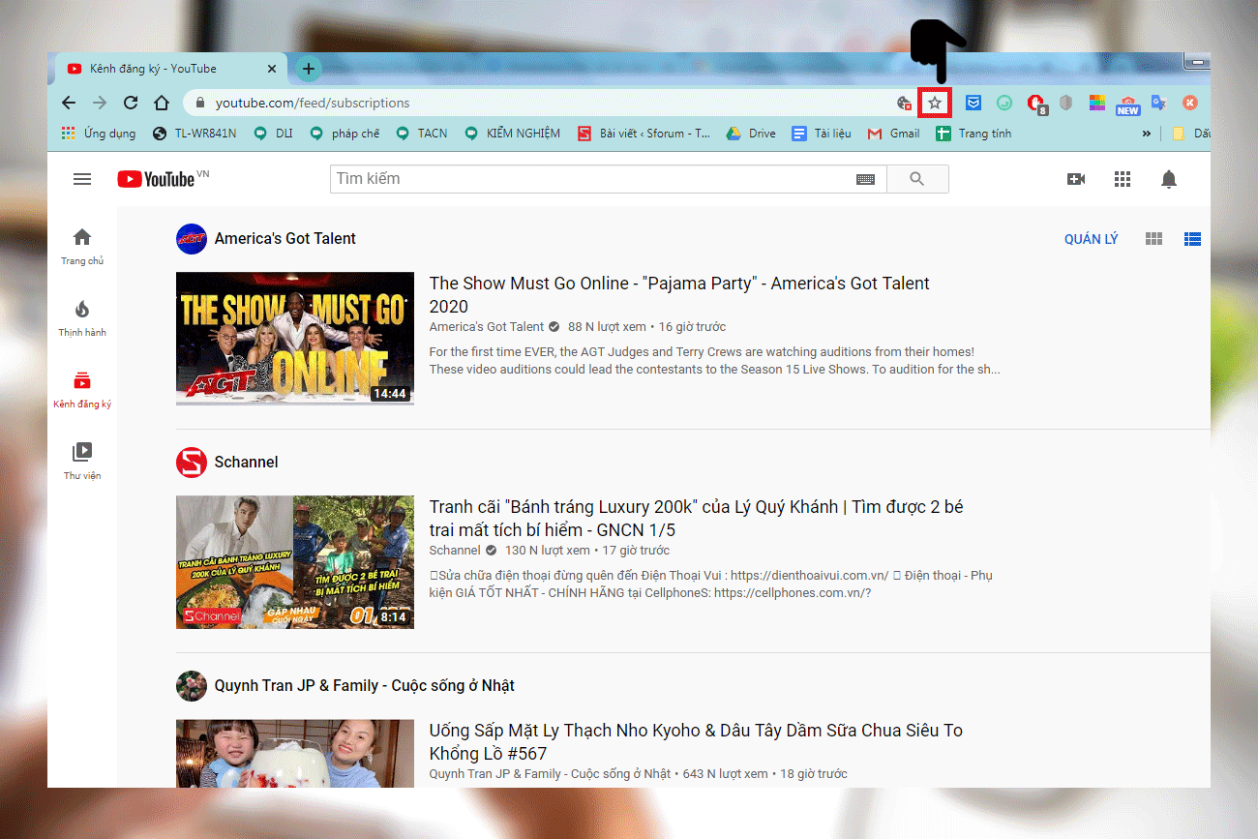The image size is (1258, 839).
Task: Open notifications bell icon
Action: [x=1169, y=179]
